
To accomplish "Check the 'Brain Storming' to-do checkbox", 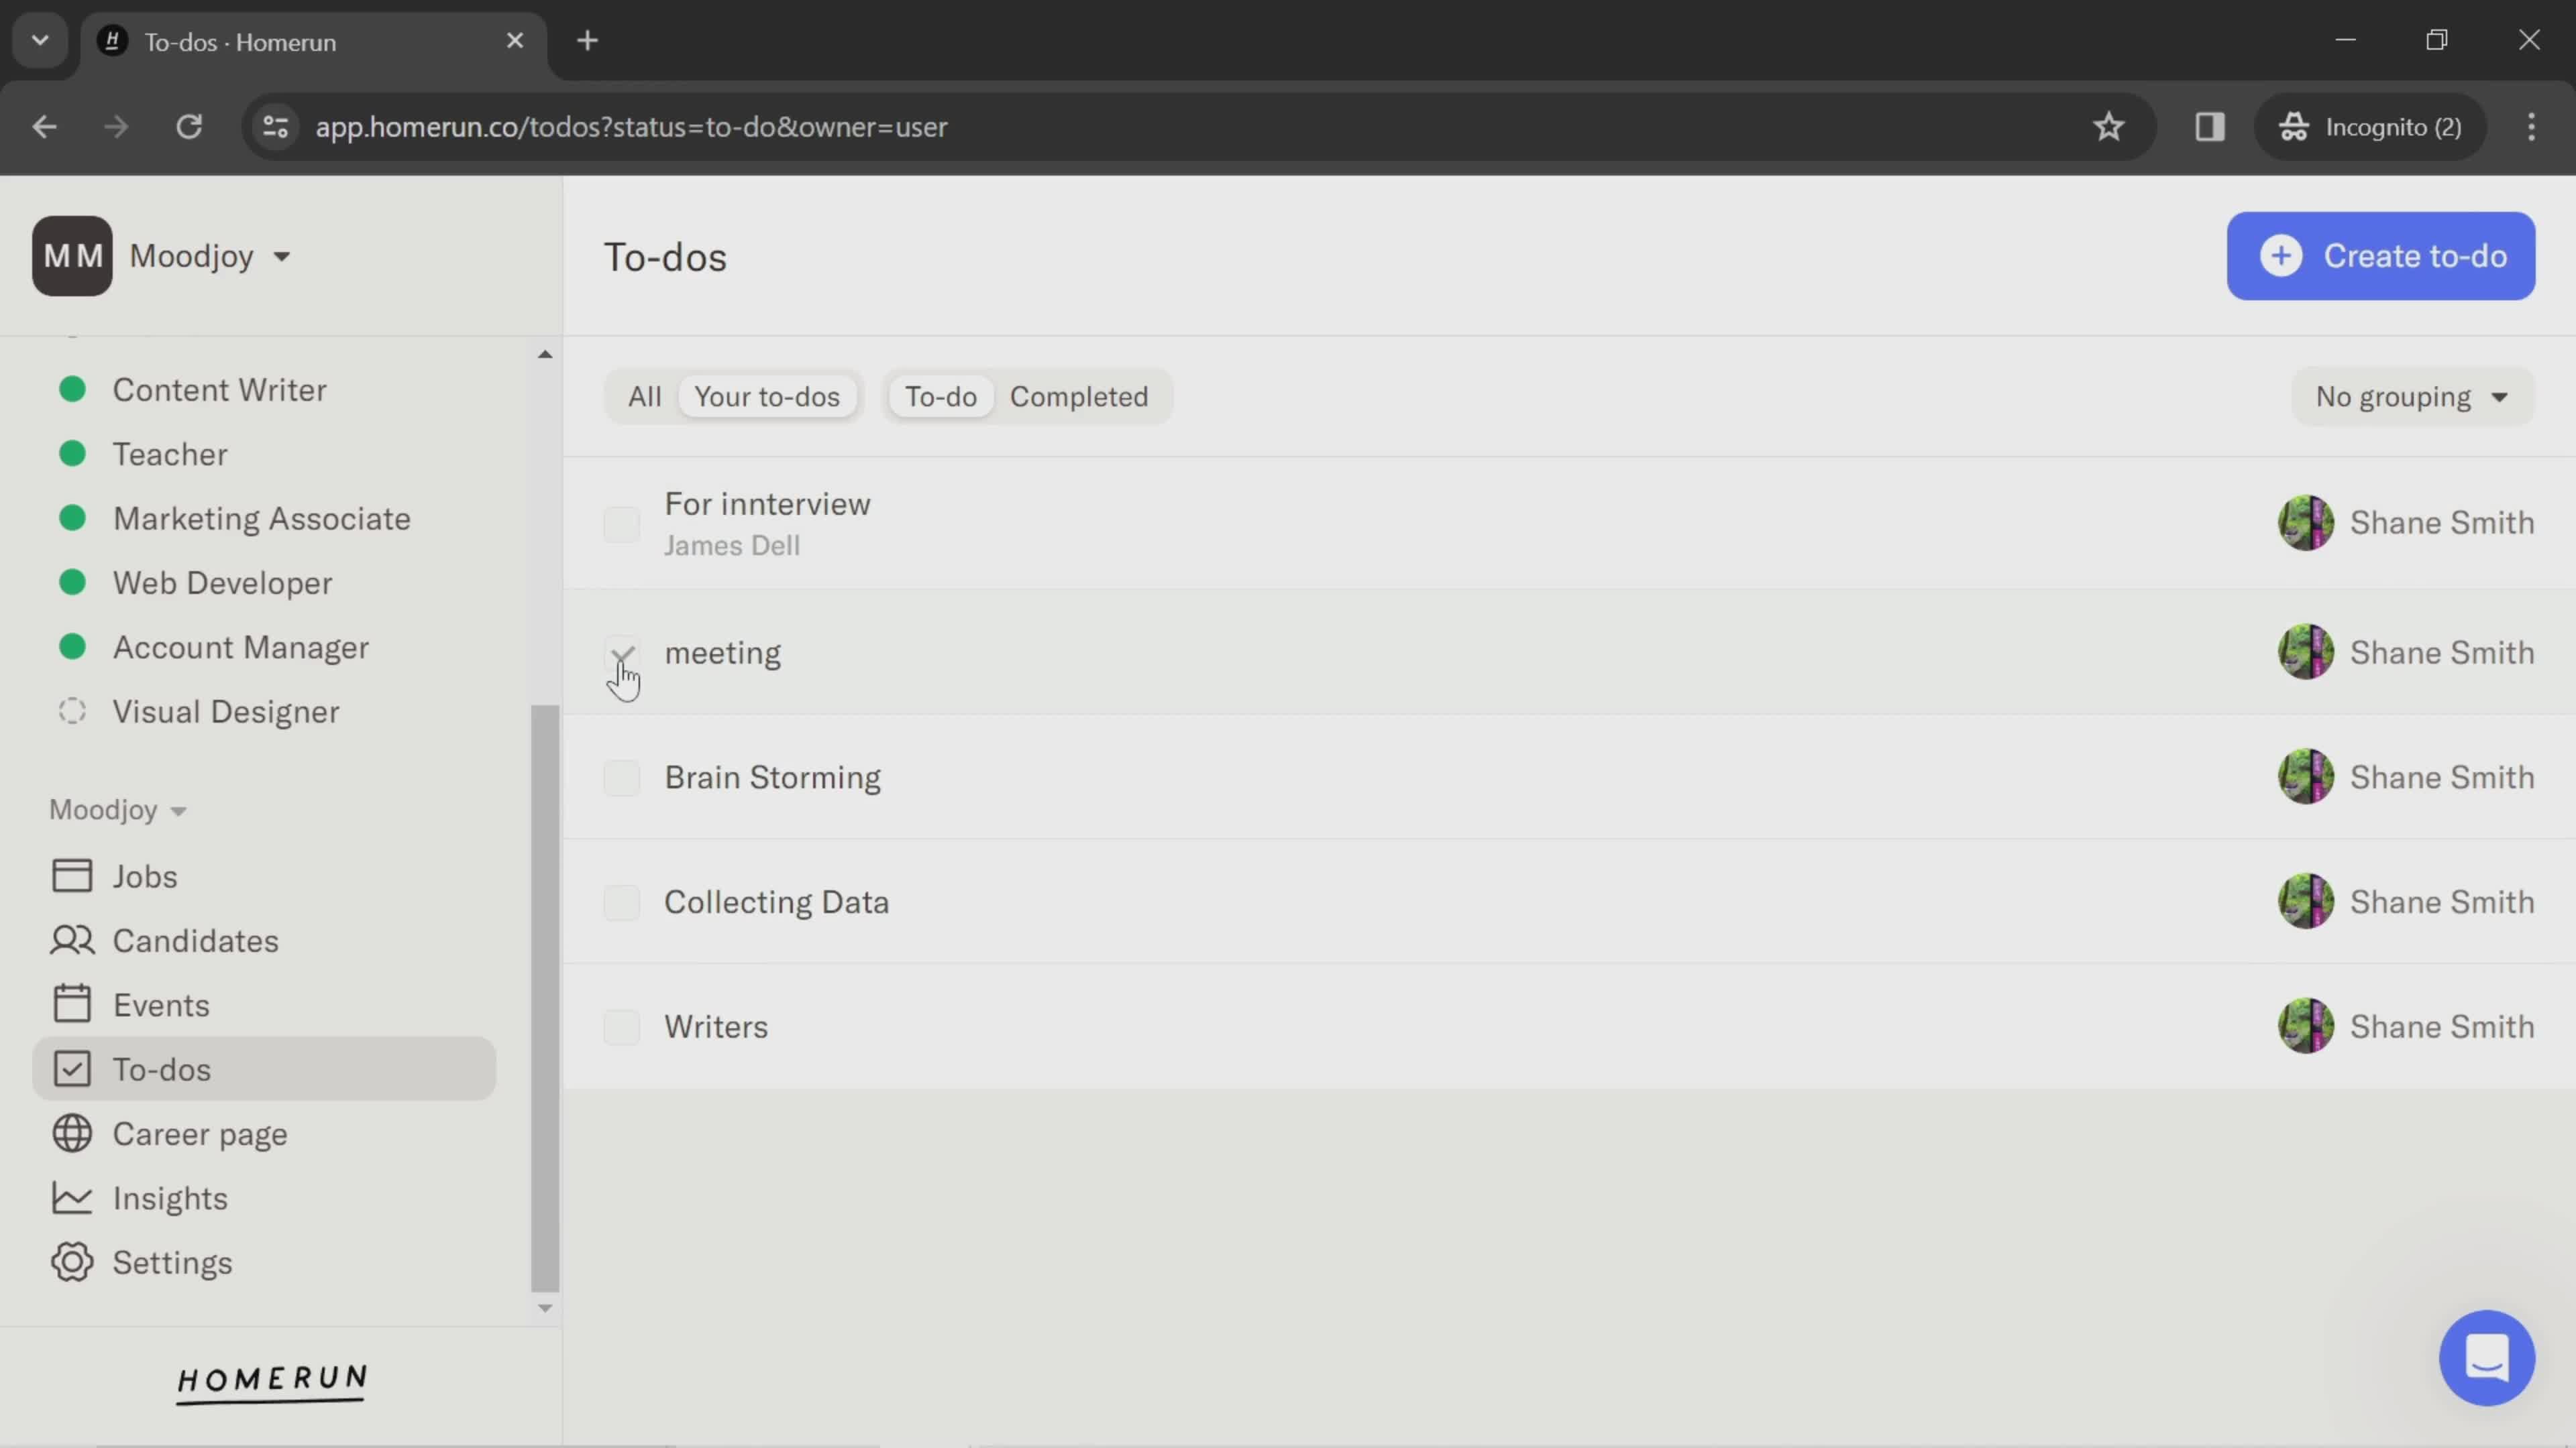I will (621, 778).
